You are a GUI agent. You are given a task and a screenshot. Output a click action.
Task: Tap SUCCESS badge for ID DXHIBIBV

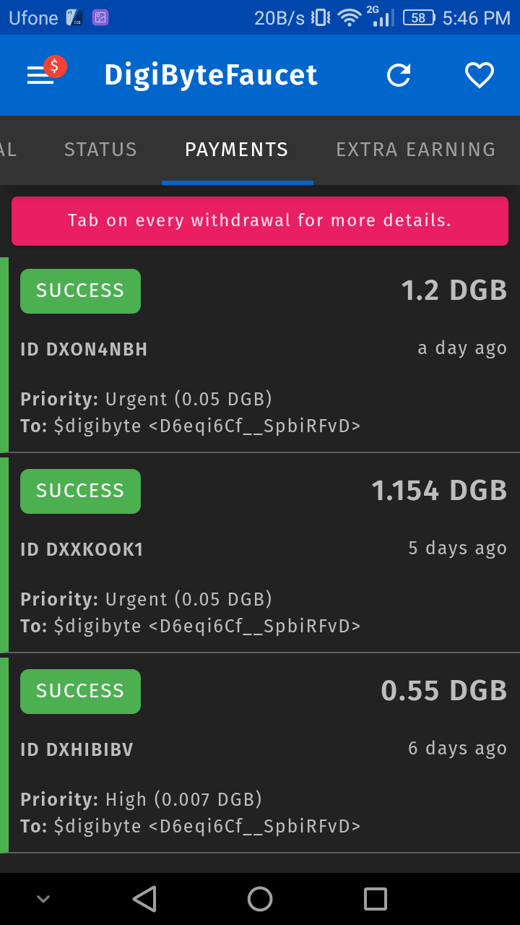(80, 692)
